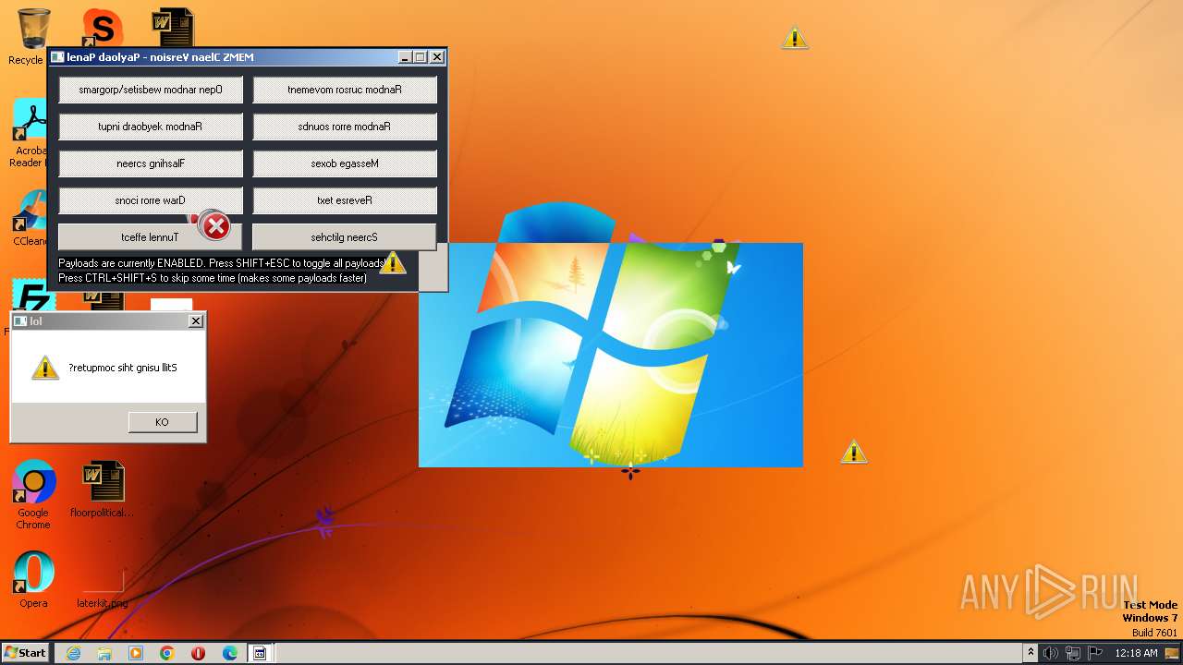
Task: Close the MEMZ Payload Panel window
Action: coord(437,57)
